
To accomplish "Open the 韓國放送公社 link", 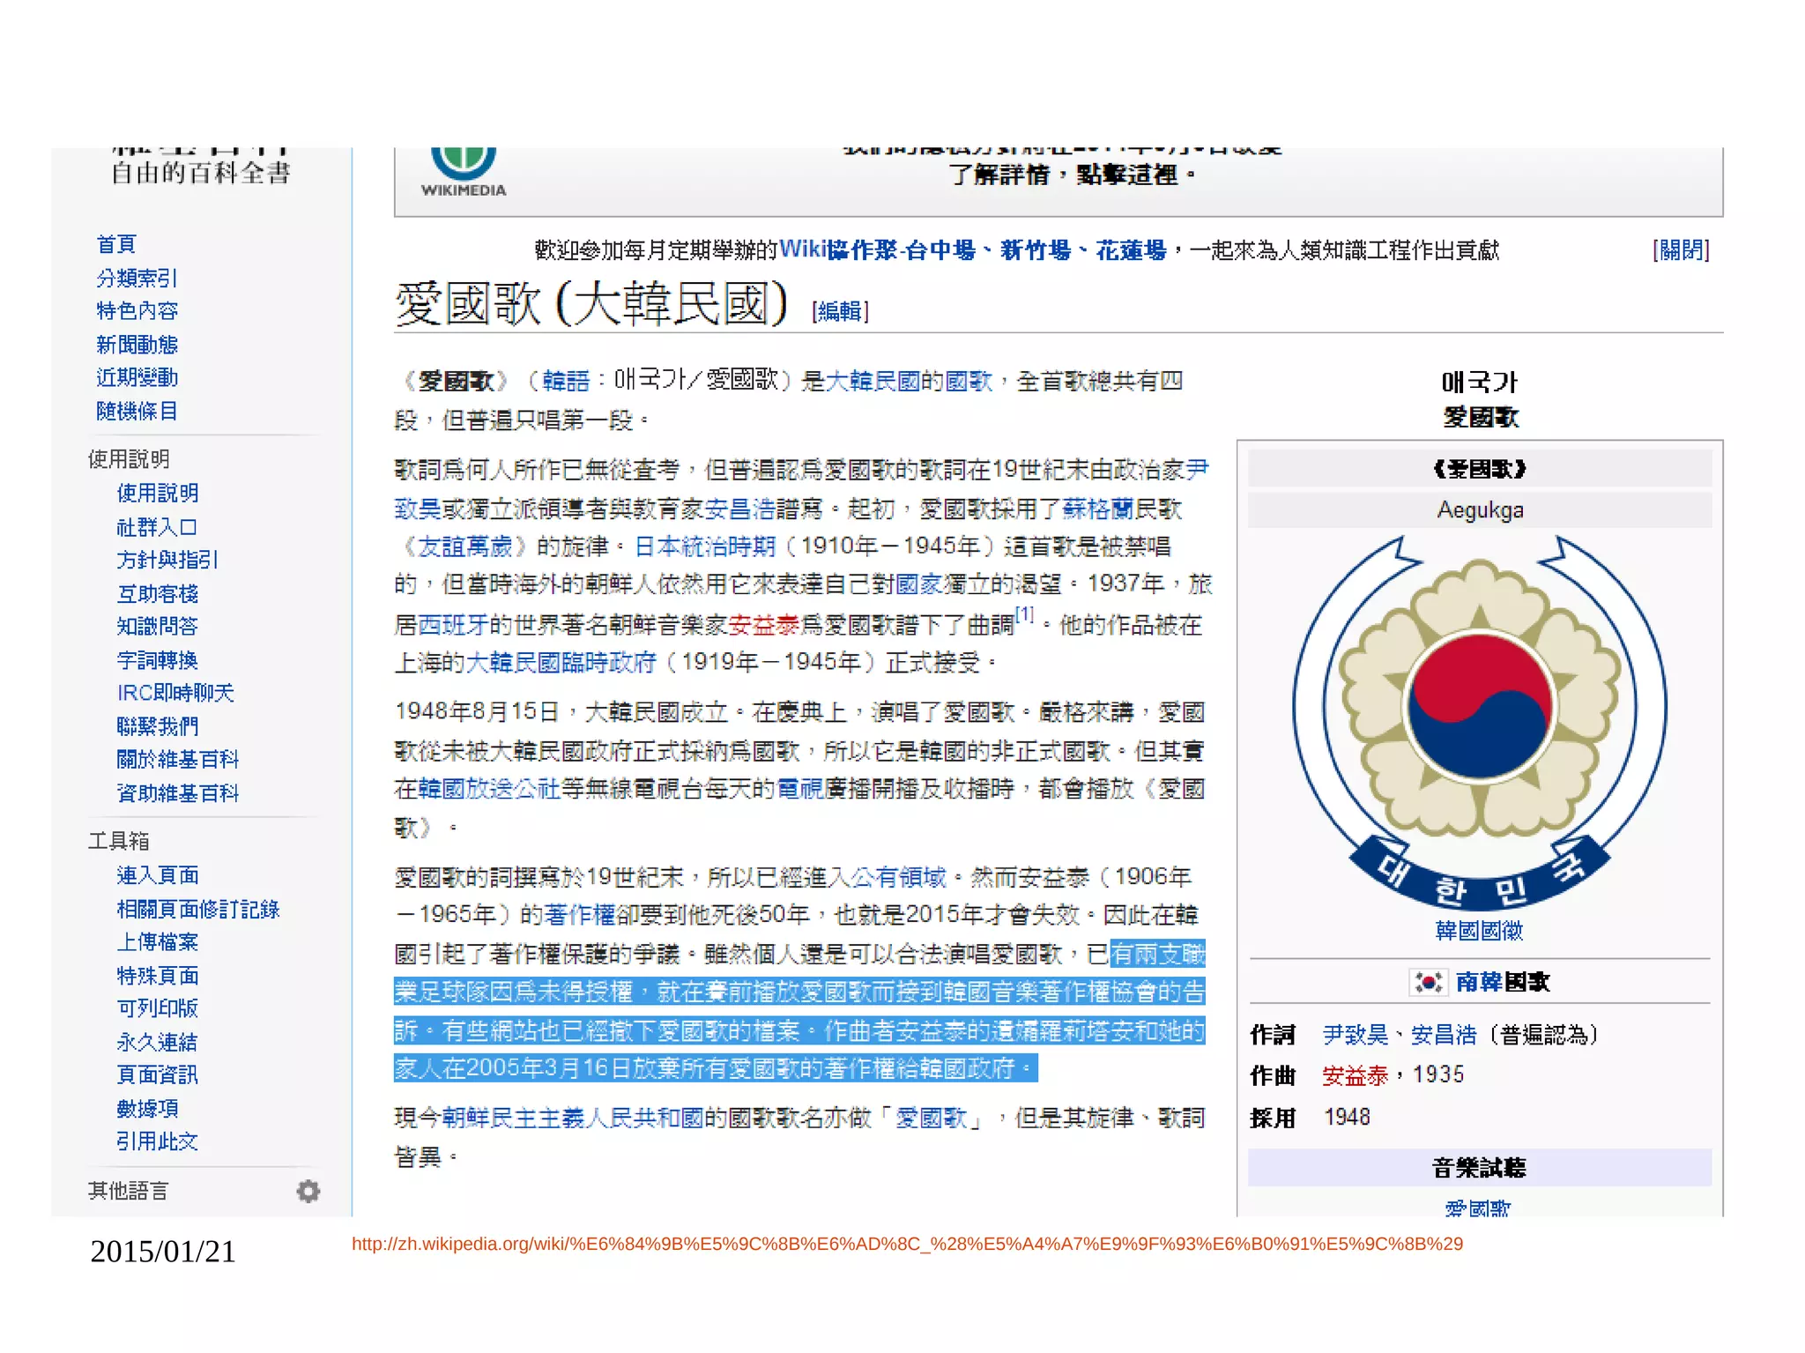I will click(x=489, y=788).
